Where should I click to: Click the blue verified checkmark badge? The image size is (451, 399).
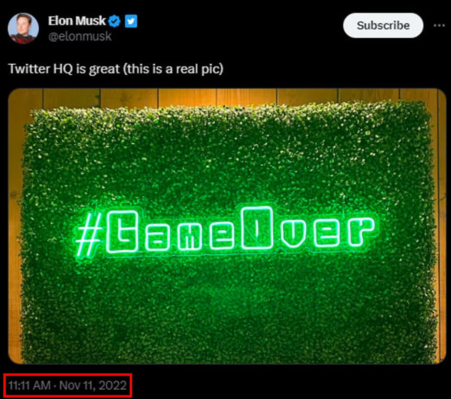[115, 21]
